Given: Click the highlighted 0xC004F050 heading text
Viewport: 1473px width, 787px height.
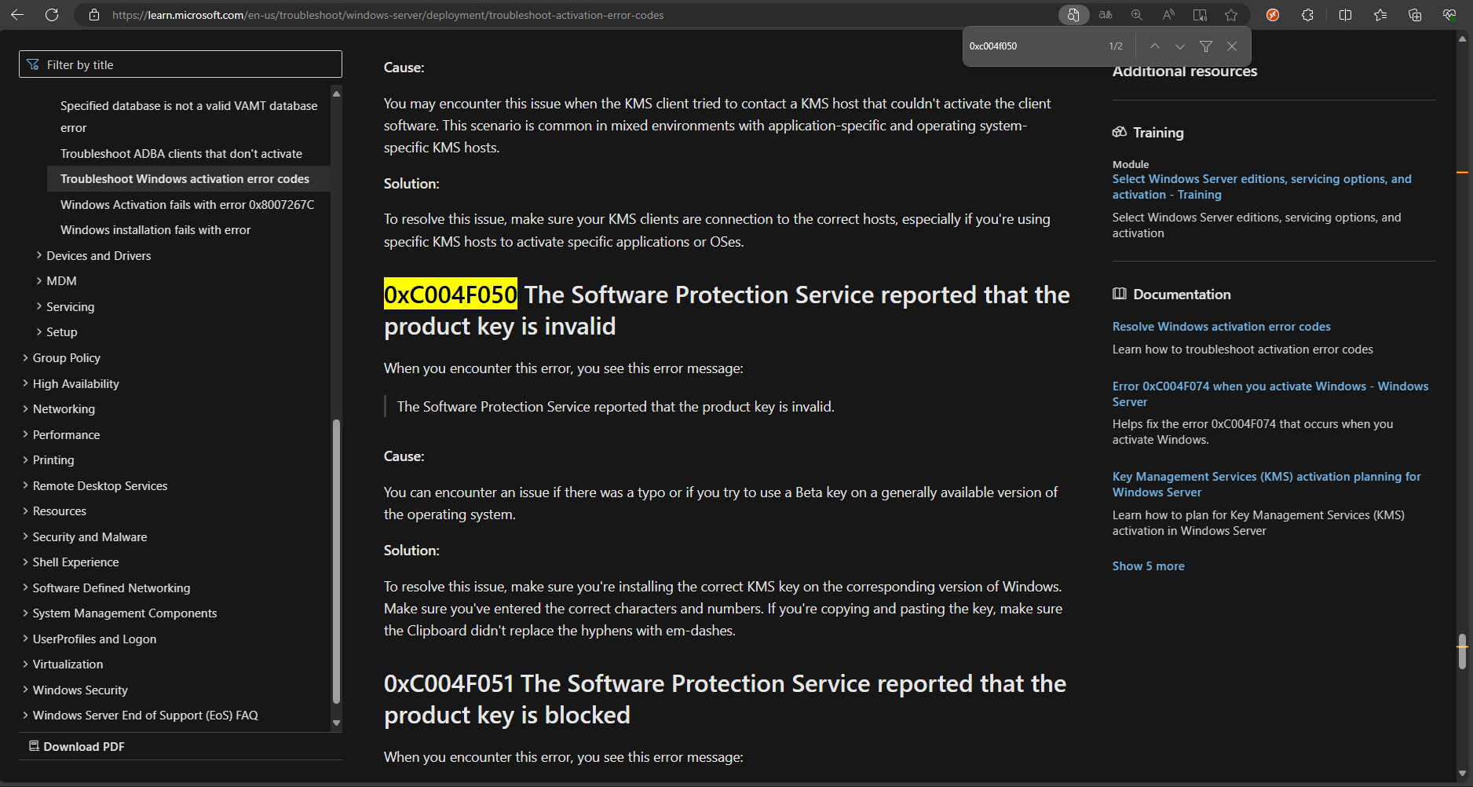Looking at the screenshot, I should (450, 295).
